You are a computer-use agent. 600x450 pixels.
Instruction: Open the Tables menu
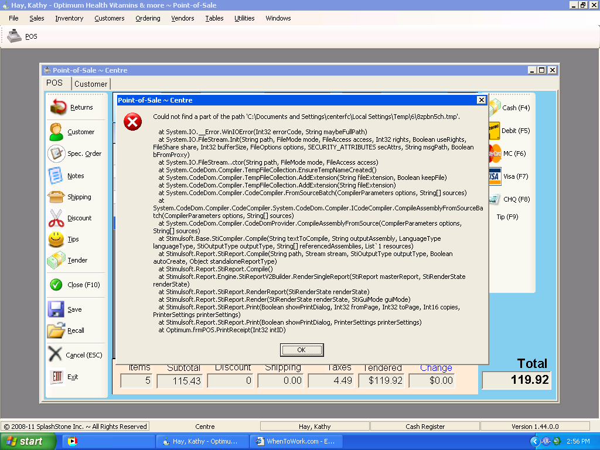(x=214, y=18)
